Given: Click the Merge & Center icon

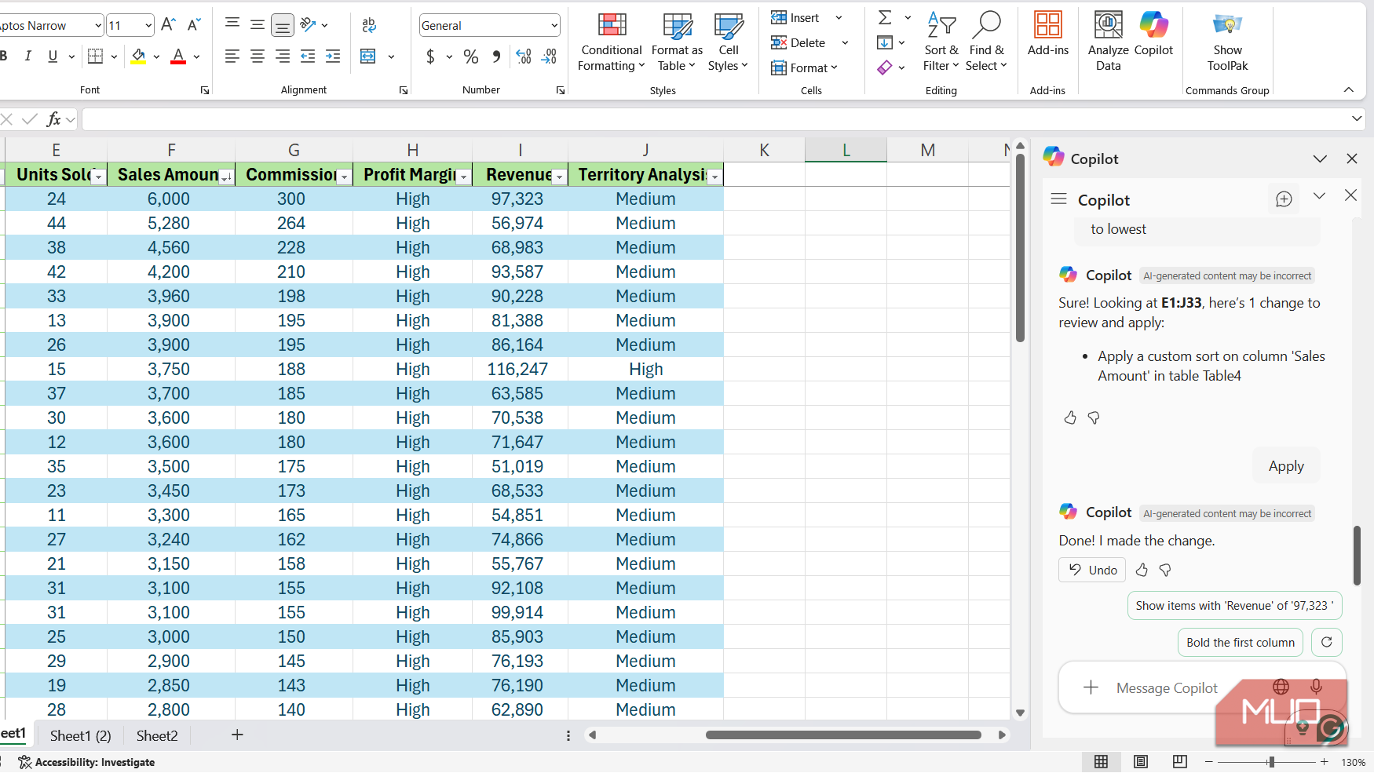Looking at the screenshot, I should click(368, 57).
